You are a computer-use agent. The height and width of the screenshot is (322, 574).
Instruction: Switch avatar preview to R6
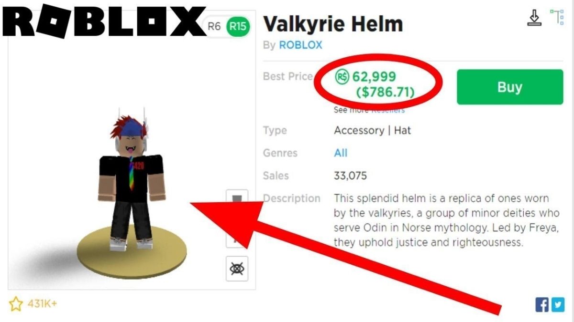[214, 26]
